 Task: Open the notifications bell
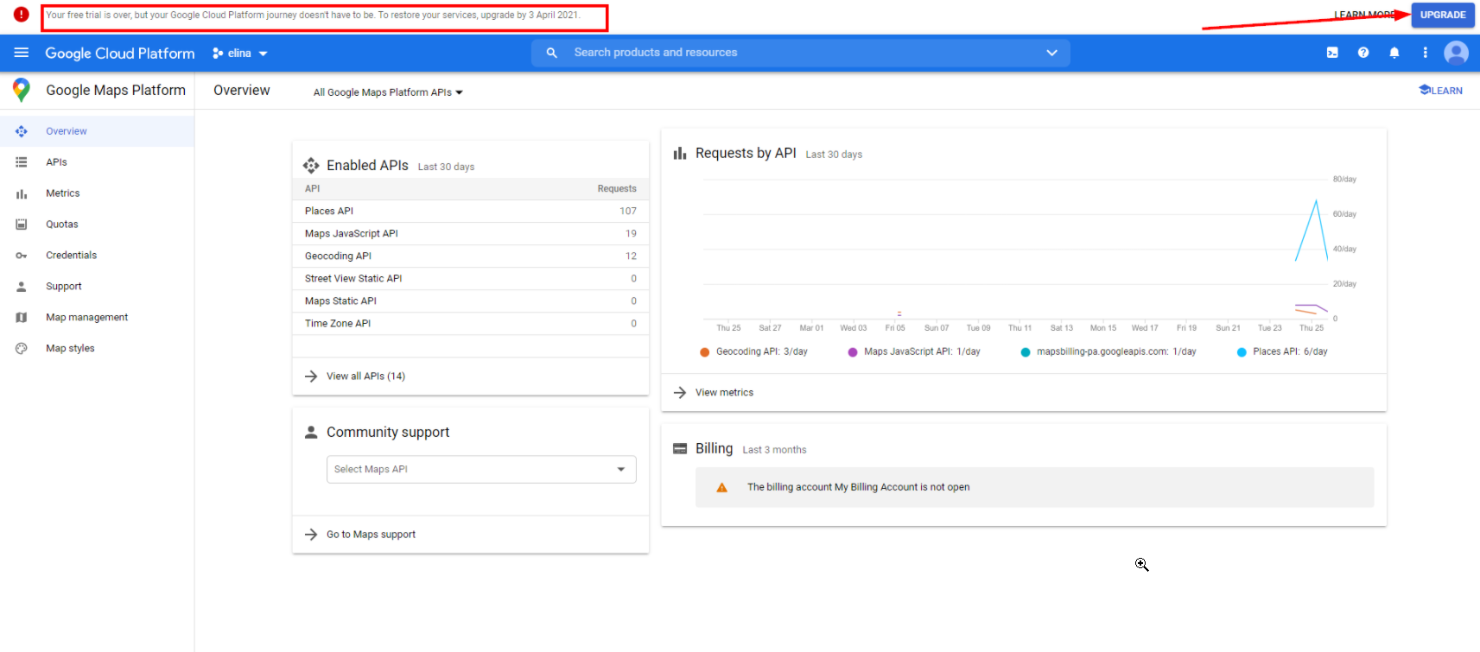tap(1394, 53)
